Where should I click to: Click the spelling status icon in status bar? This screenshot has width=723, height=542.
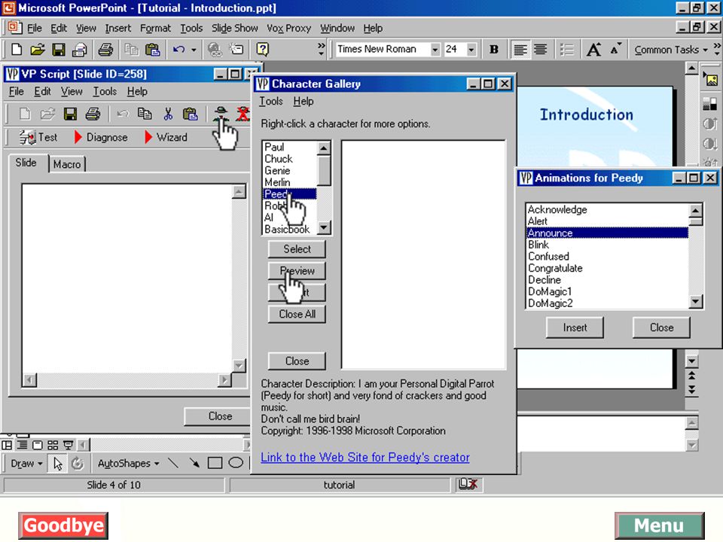[468, 484]
